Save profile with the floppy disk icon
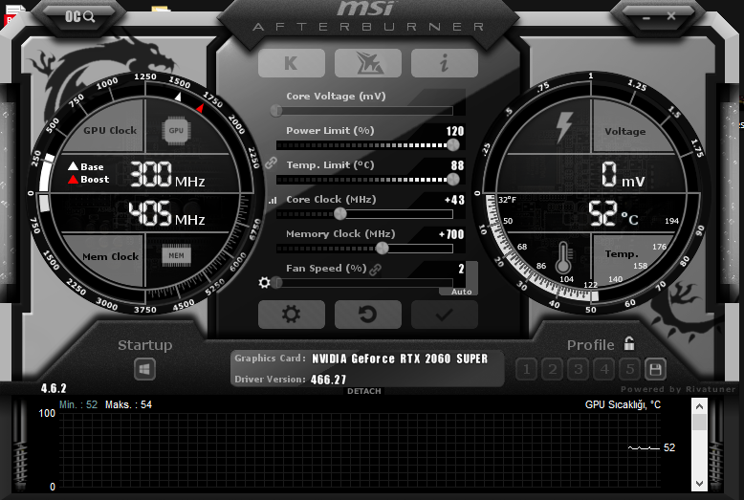744x500 pixels. pyautogui.click(x=655, y=369)
